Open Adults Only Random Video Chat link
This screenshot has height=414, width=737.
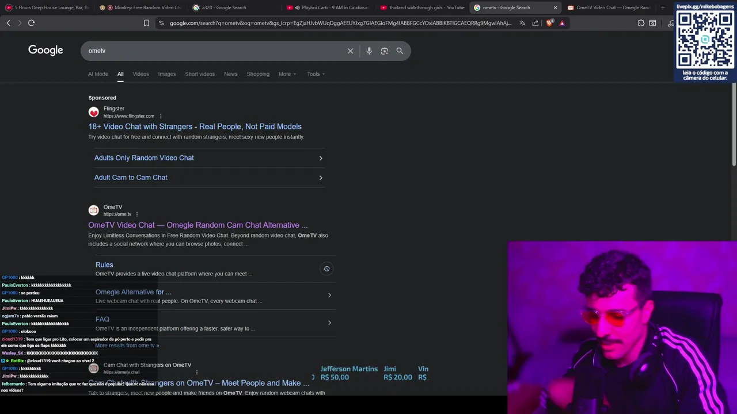pos(144,158)
